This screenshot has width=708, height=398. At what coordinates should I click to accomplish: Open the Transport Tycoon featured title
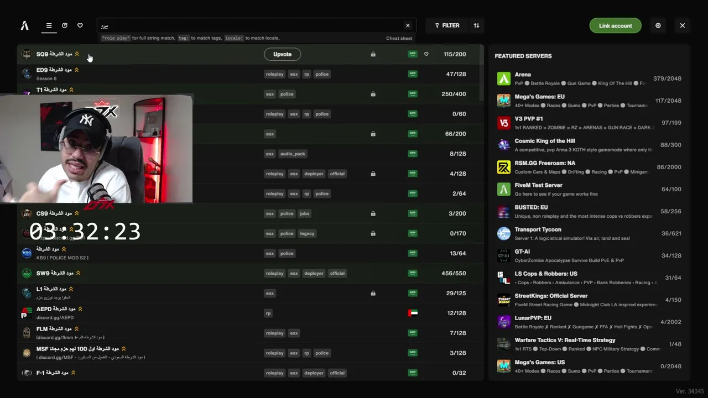pos(538,229)
